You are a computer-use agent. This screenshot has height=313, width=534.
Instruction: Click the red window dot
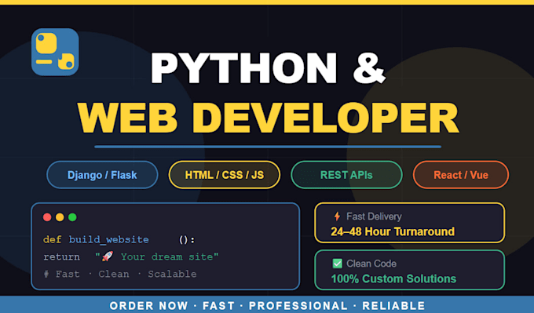tap(47, 217)
